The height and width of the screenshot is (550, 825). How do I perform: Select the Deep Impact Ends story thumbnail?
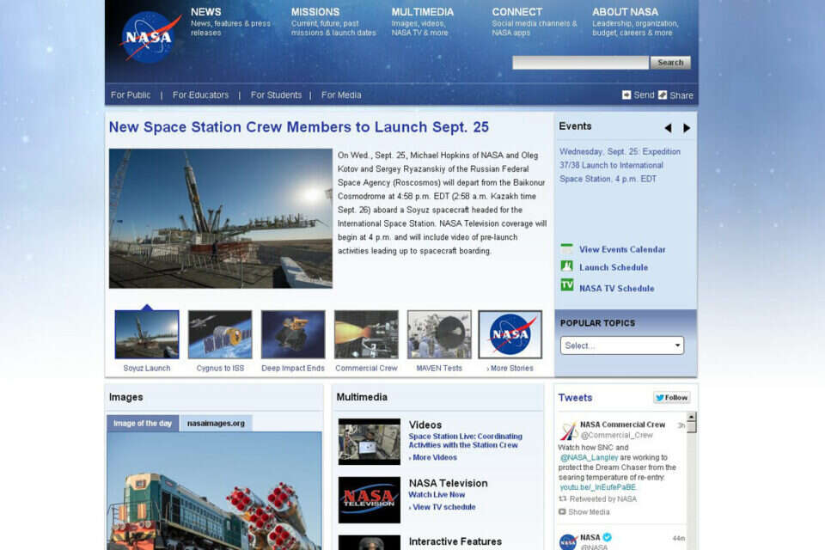(293, 334)
